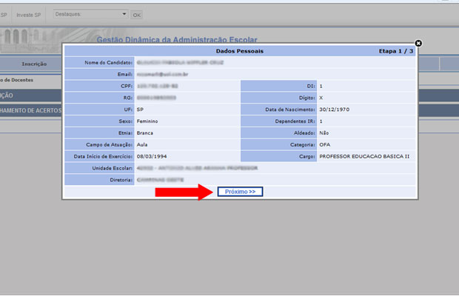Screen dimensions: 459x296
Task: Click the blurred CPF number value
Action: pyautogui.click(x=156, y=86)
